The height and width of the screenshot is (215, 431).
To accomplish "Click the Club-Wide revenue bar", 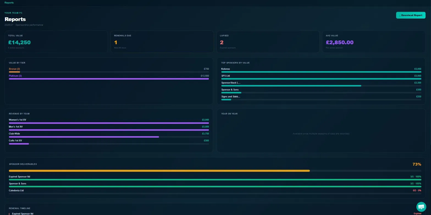I will pos(109,137).
